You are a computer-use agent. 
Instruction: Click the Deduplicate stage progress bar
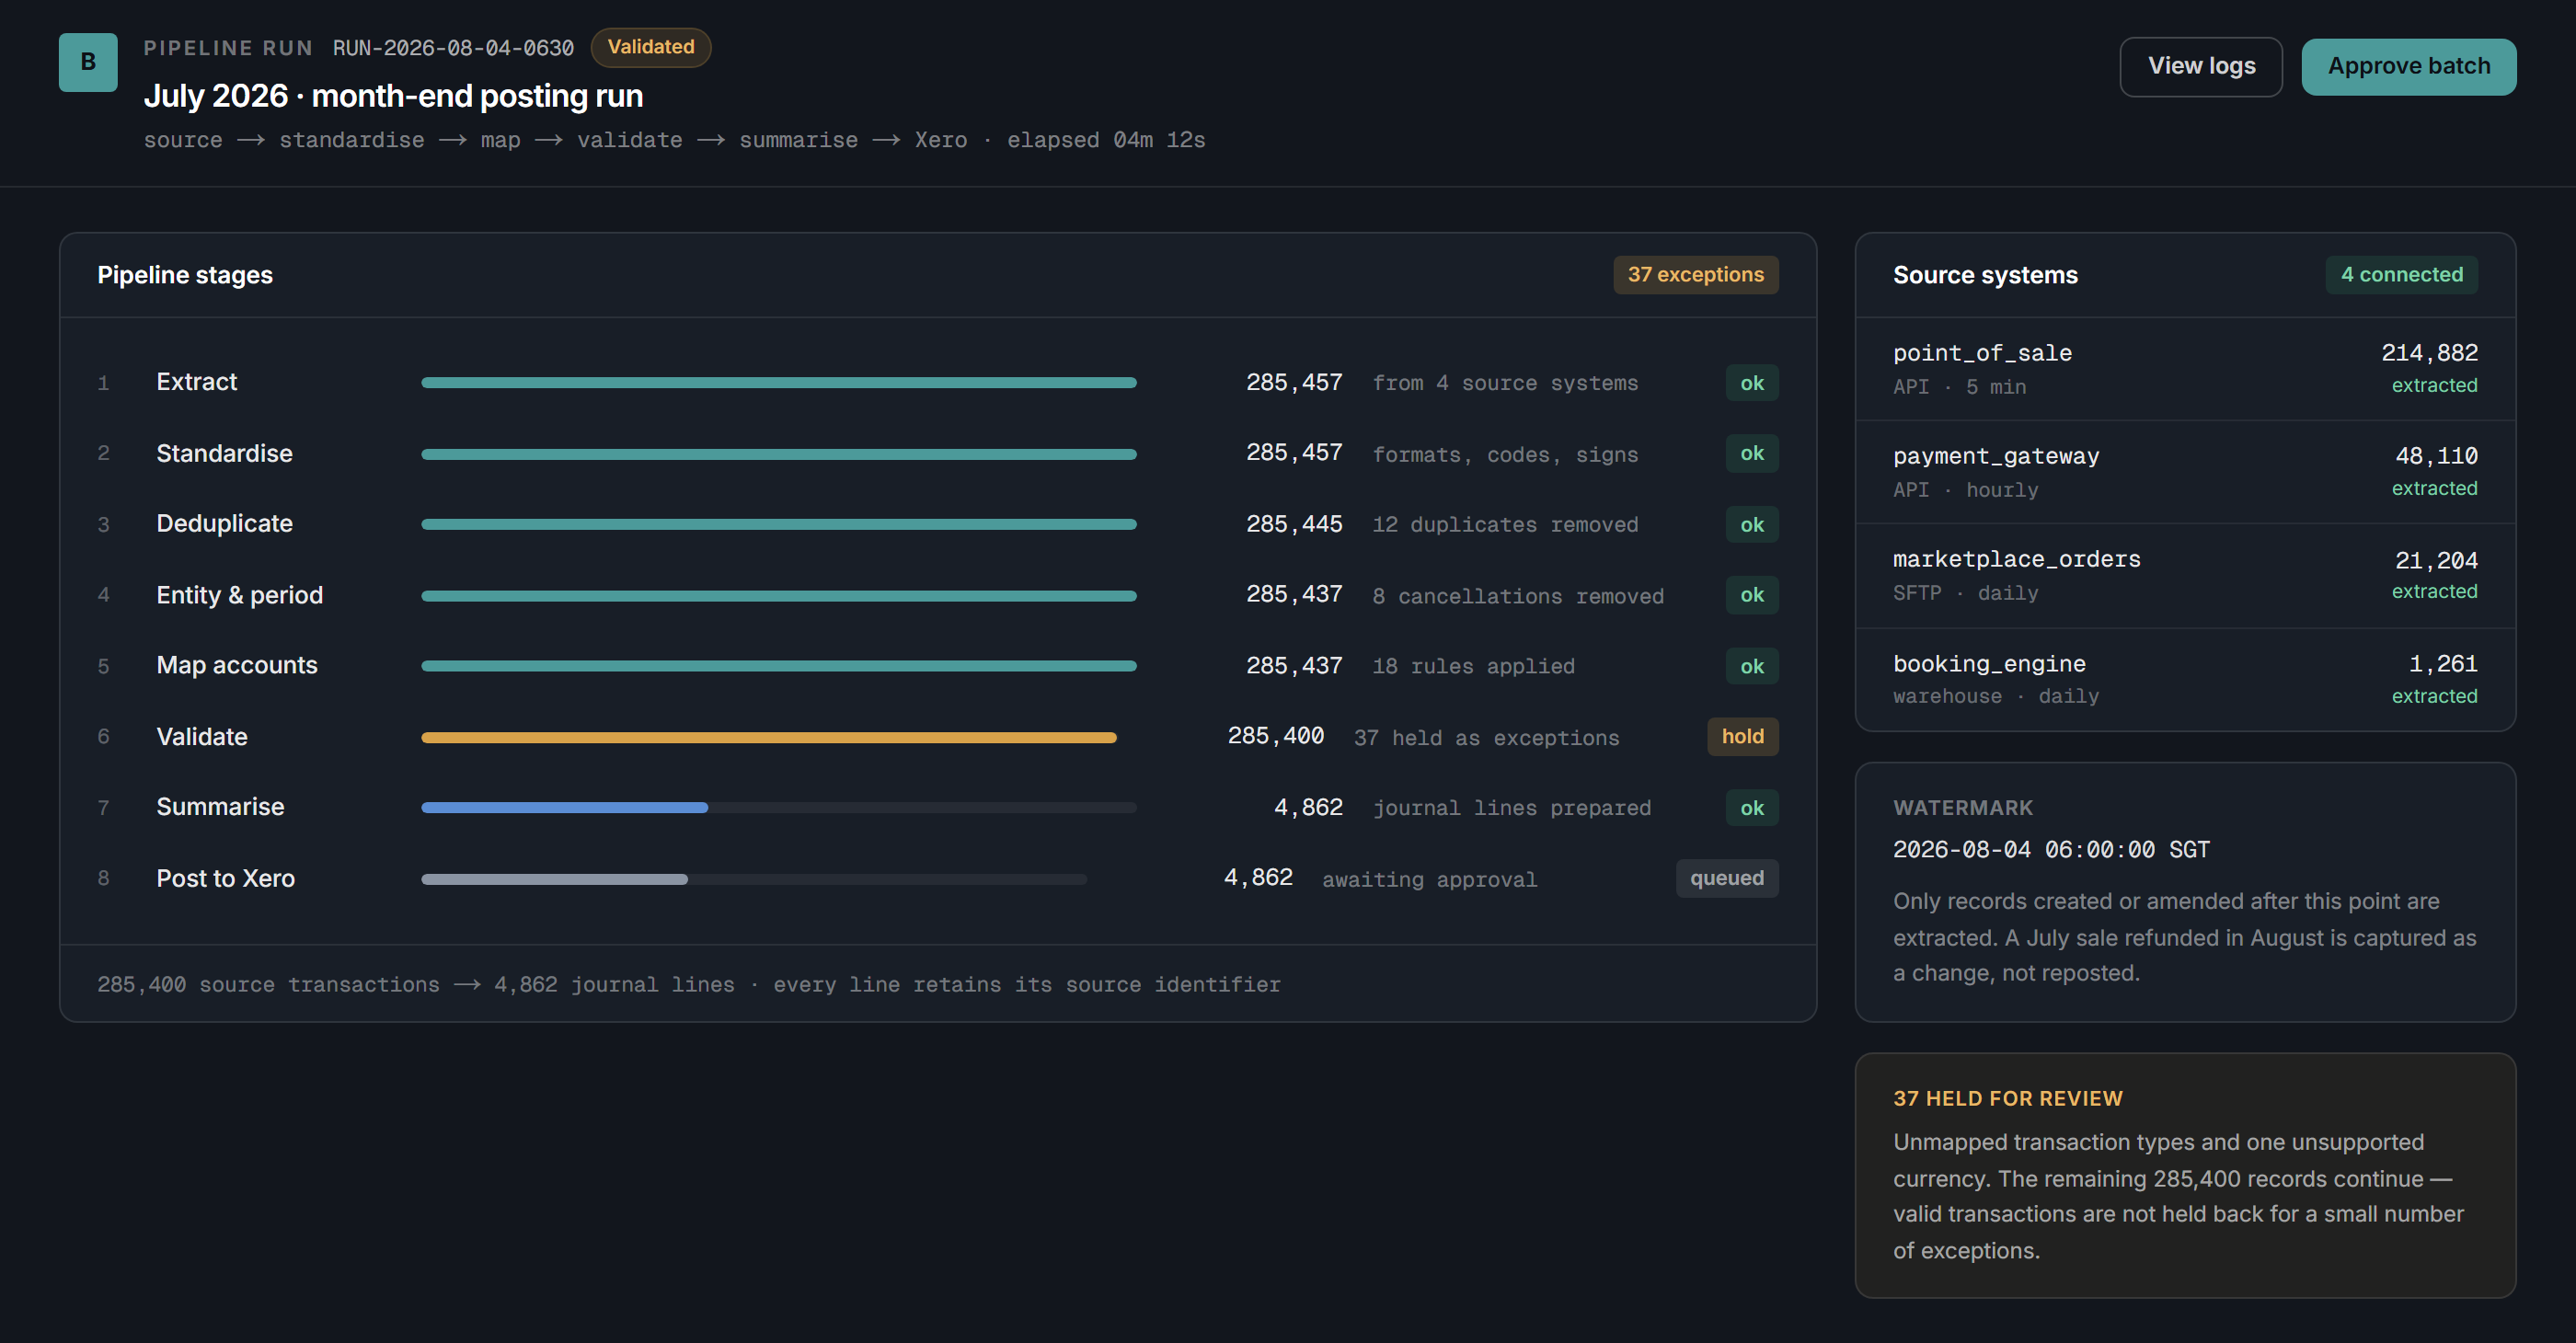pyautogui.click(x=779, y=524)
